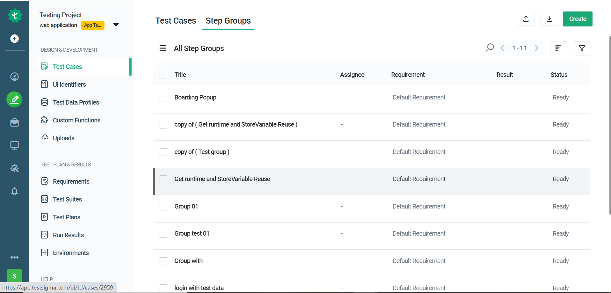Click the three dots more icon

[14, 257]
